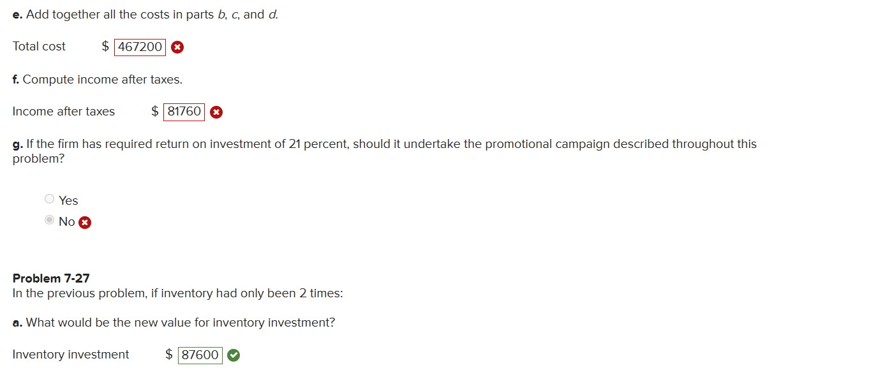The width and height of the screenshot is (869, 377).
Task: Click the Problem 7-27 heading
Action: click(x=51, y=278)
